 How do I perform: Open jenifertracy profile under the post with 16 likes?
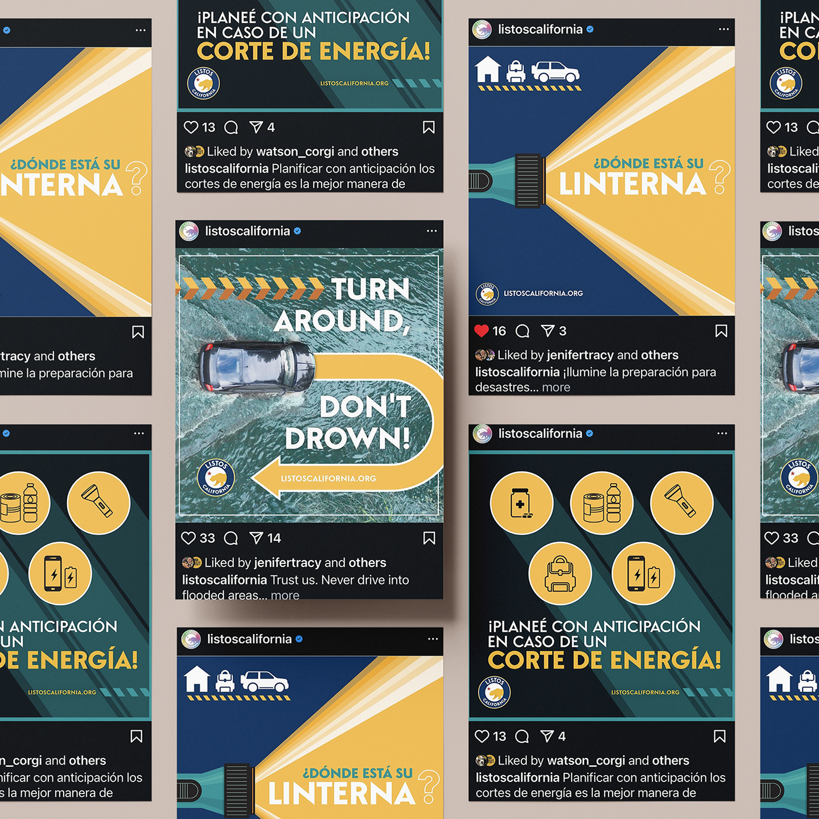580,355
